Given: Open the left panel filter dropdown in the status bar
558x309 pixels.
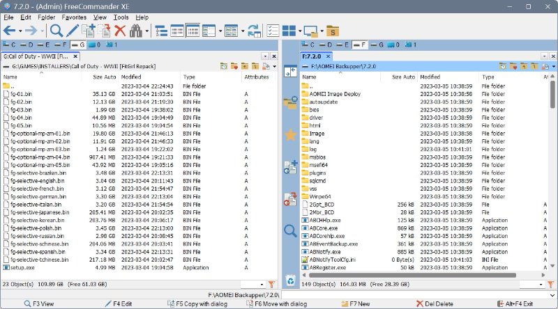Looking at the screenshot, I should coord(262,285).
